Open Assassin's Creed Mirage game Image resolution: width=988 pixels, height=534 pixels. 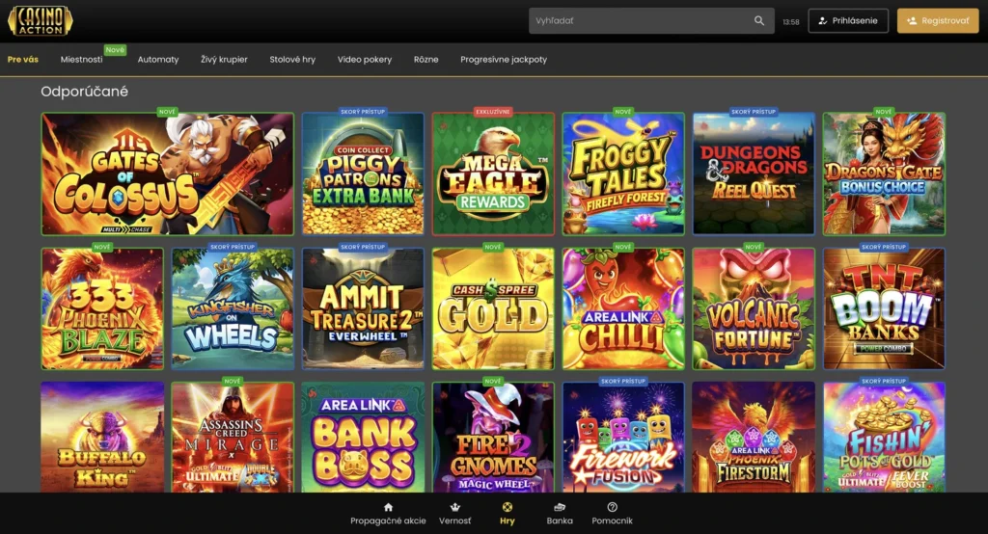pyautogui.click(x=233, y=437)
